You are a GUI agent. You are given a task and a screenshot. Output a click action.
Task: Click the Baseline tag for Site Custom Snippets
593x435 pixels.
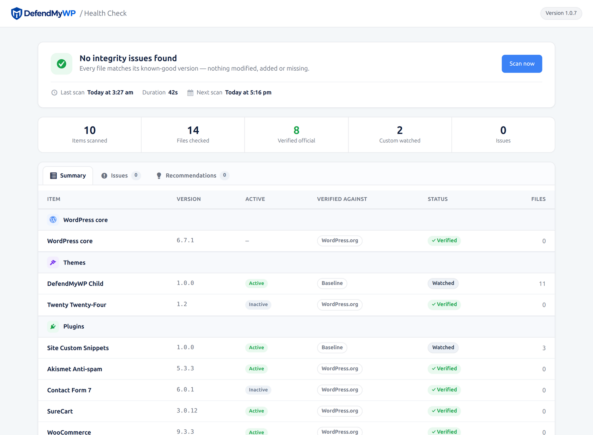tap(332, 347)
